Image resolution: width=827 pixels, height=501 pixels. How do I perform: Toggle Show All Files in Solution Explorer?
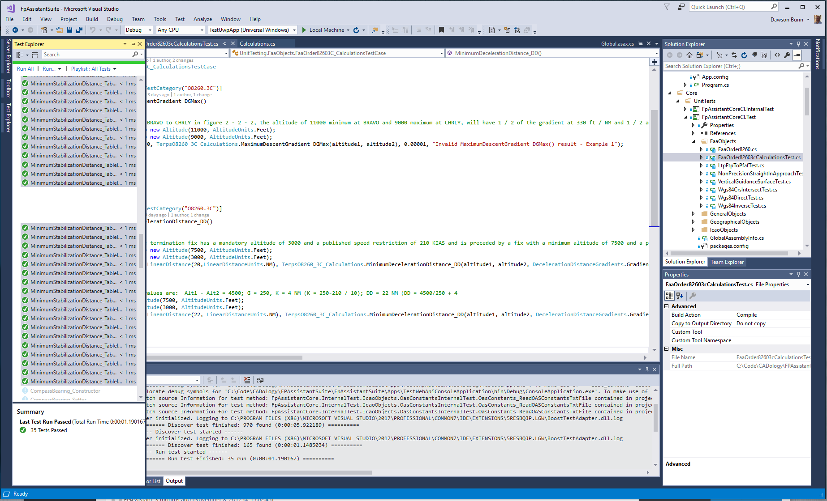click(764, 55)
